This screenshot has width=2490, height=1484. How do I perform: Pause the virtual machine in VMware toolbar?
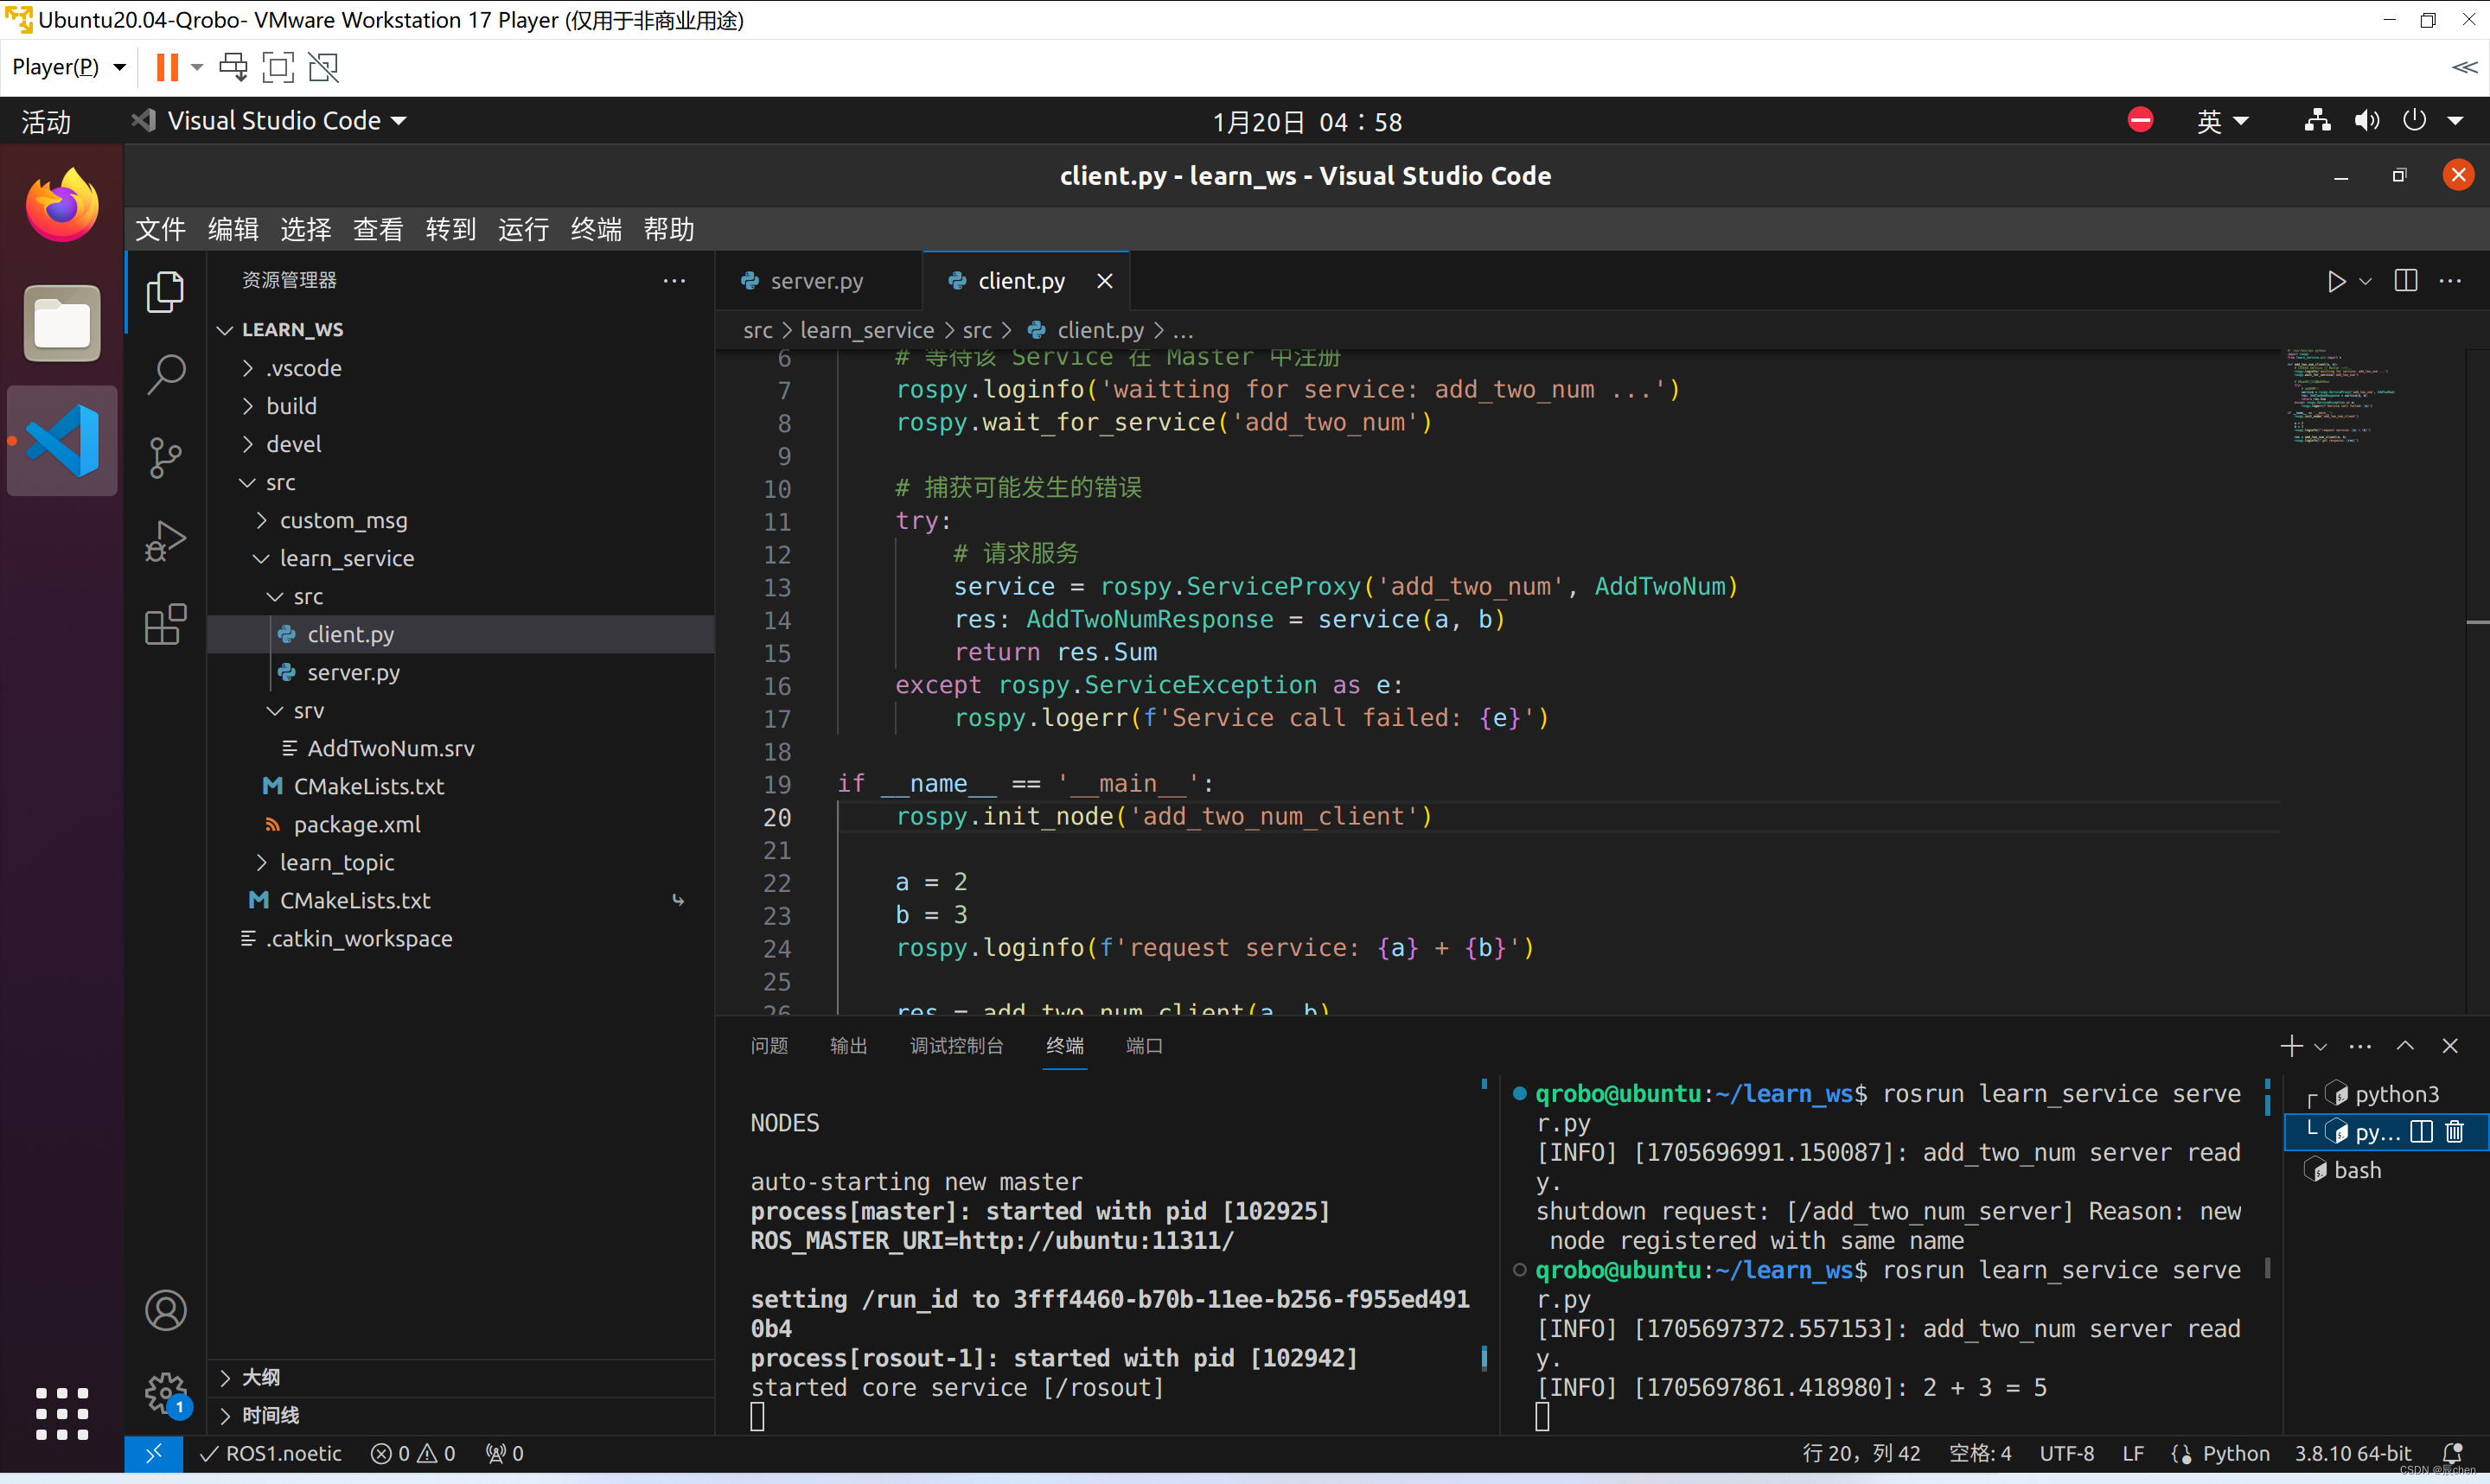point(167,67)
